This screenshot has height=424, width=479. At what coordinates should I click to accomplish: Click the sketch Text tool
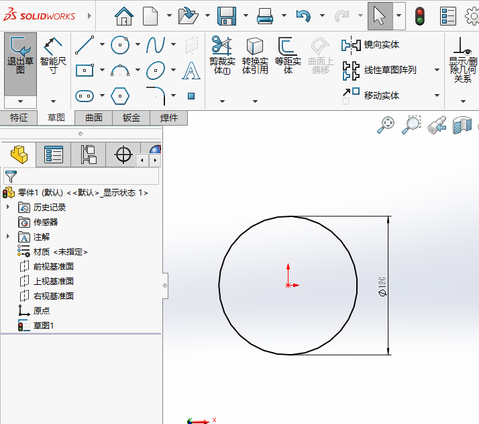pos(191,70)
